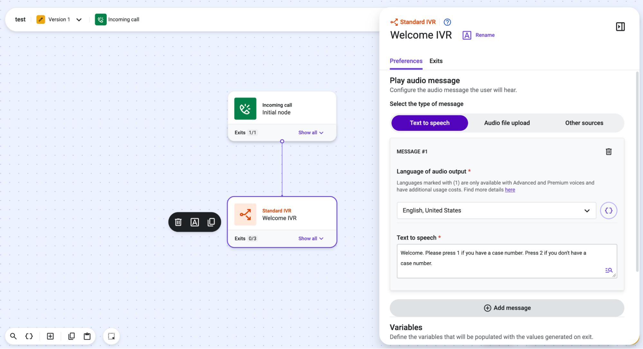Click the green Incoming call node icon
Screen dimensions: 643x349
(x=245, y=109)
